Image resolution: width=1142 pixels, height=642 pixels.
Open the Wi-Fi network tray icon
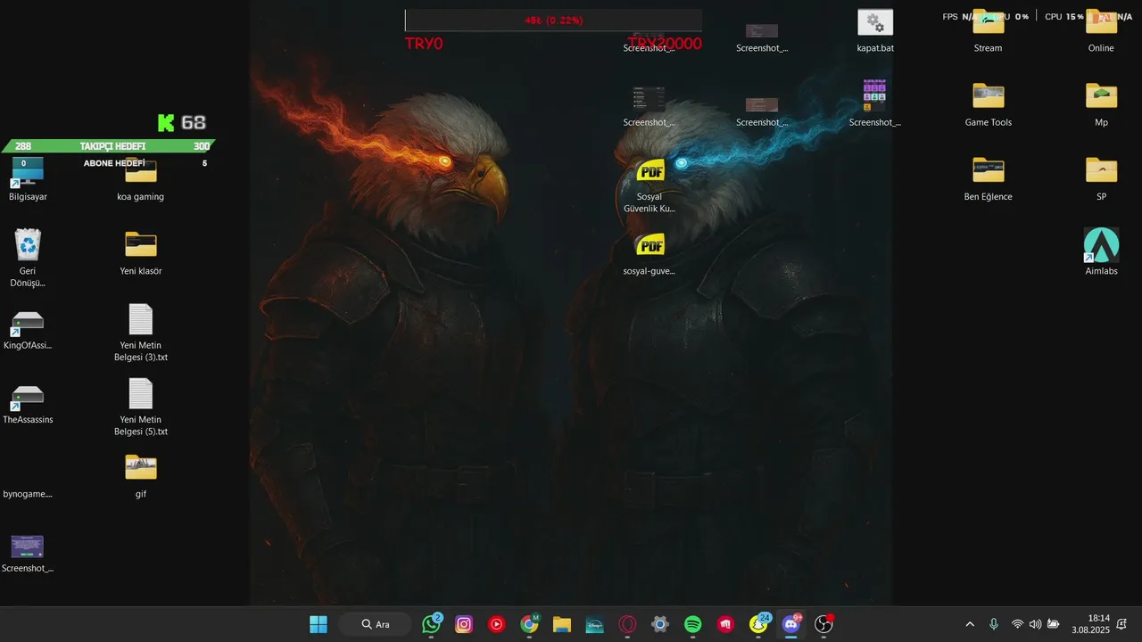point(1017,624)
